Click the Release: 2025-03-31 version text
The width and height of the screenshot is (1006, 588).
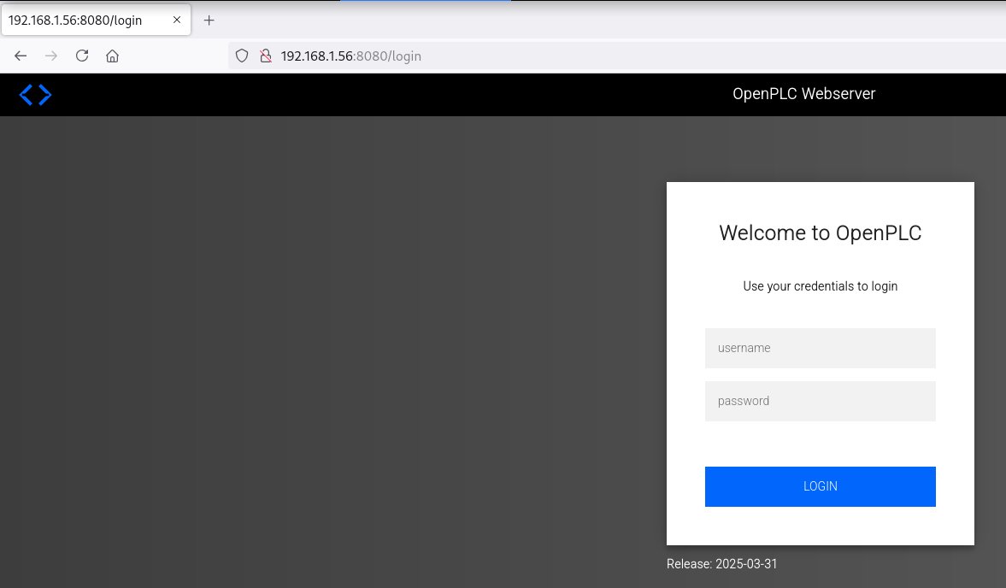[722, 564]
